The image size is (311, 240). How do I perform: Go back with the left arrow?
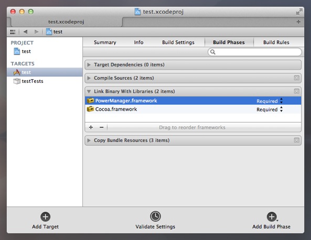click(x=25, y=32)
